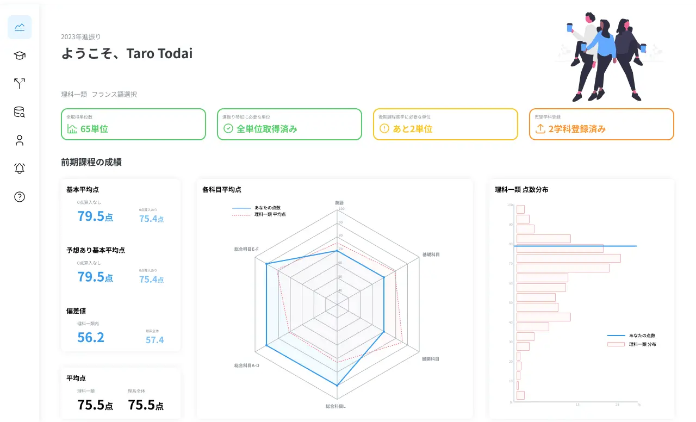Open the branching arrows sidebar icon

[20, 84]
